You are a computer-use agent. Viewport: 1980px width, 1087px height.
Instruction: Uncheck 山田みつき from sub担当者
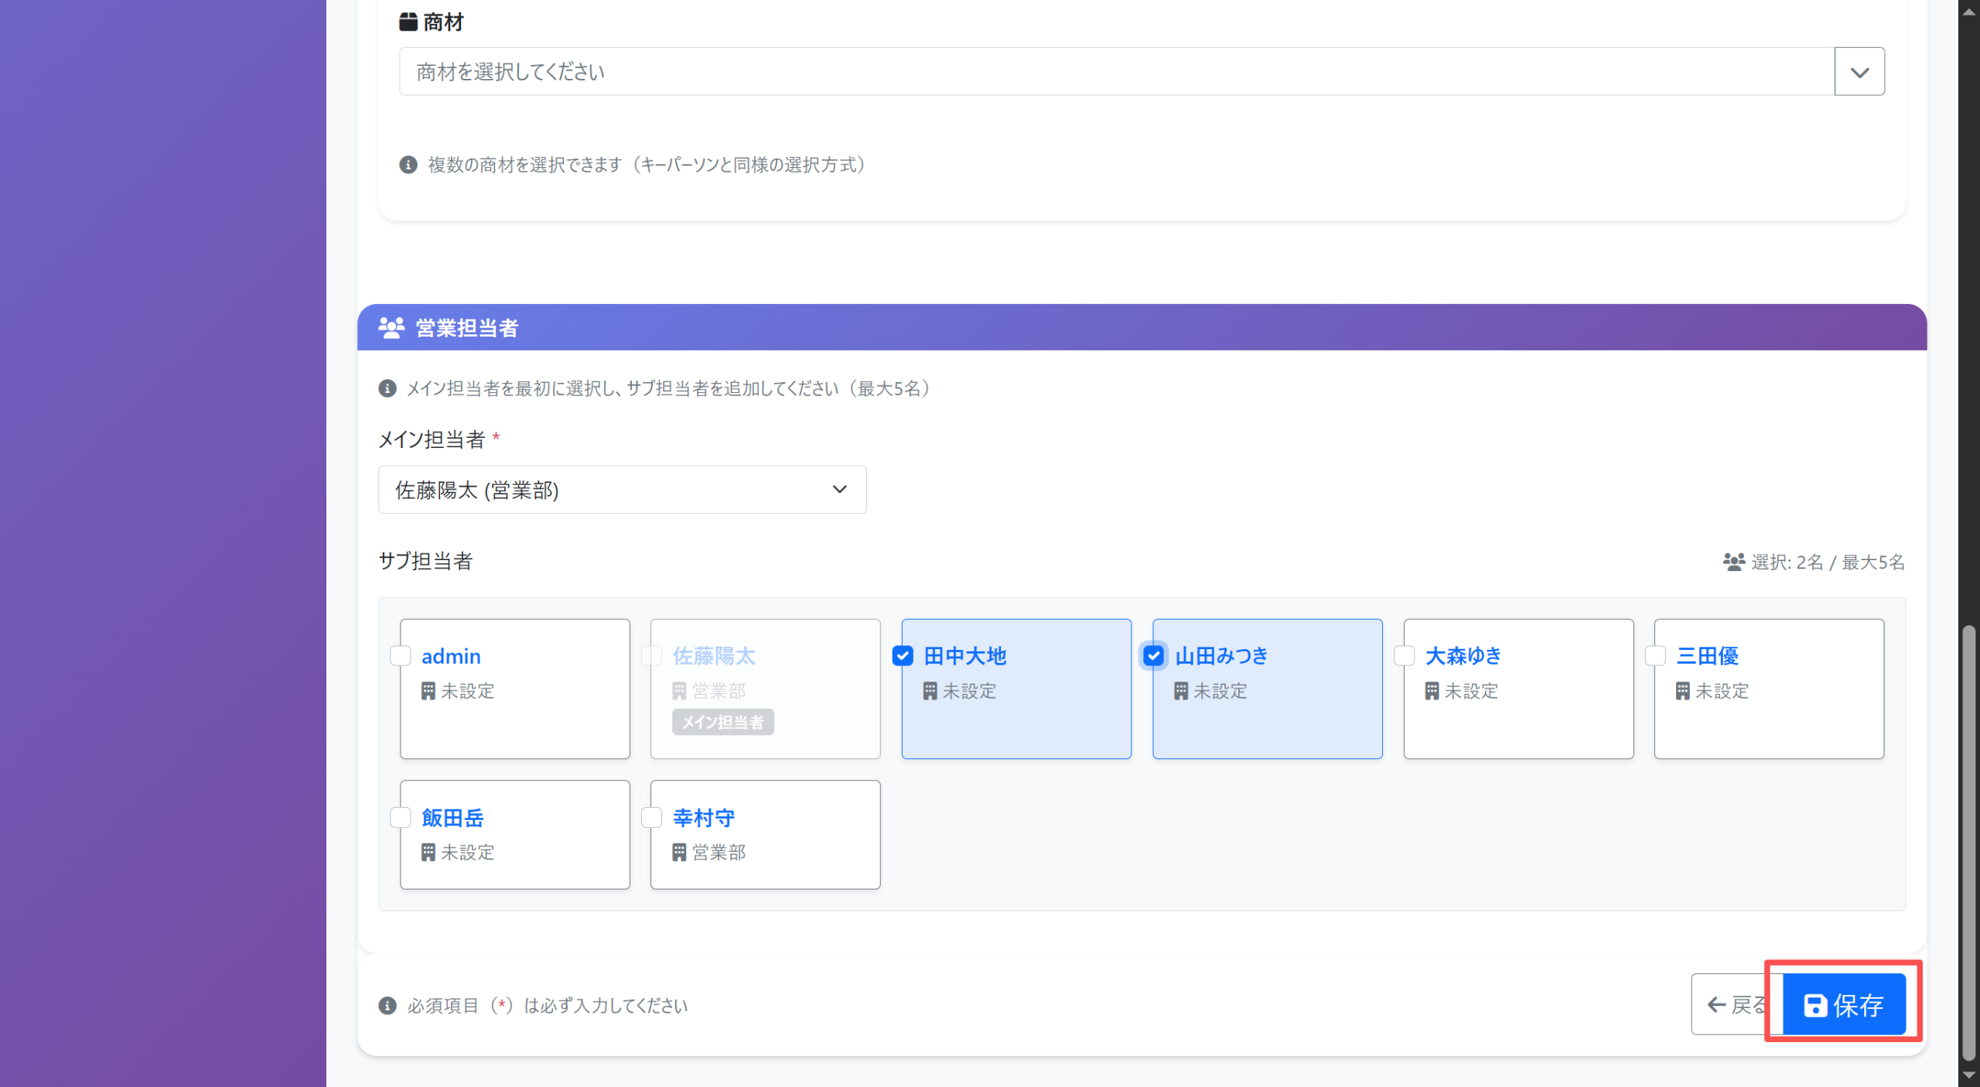coord(1153,656)
